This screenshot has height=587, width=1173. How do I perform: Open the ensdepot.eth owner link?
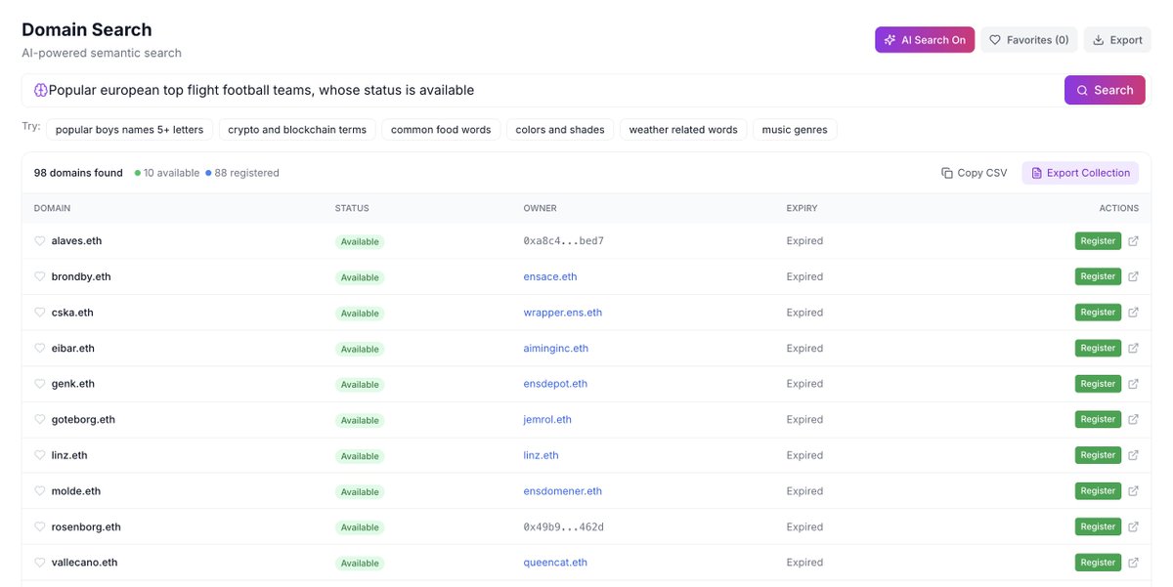coord(554,383)
